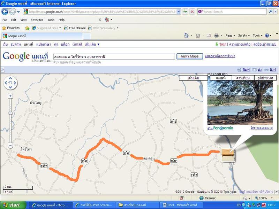Viewport: 279px width, 209px height.
Task: Open the Edit menu
Action: 14,20
